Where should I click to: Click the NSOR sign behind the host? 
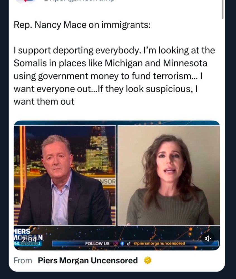pos(107,182)
